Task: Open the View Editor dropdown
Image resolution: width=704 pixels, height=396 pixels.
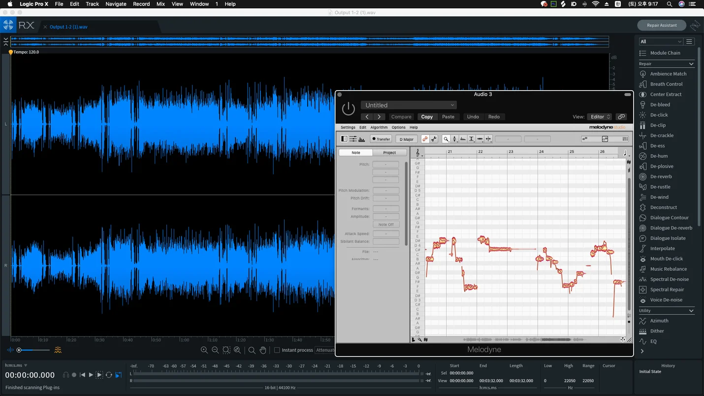Action: pos(599,117)
